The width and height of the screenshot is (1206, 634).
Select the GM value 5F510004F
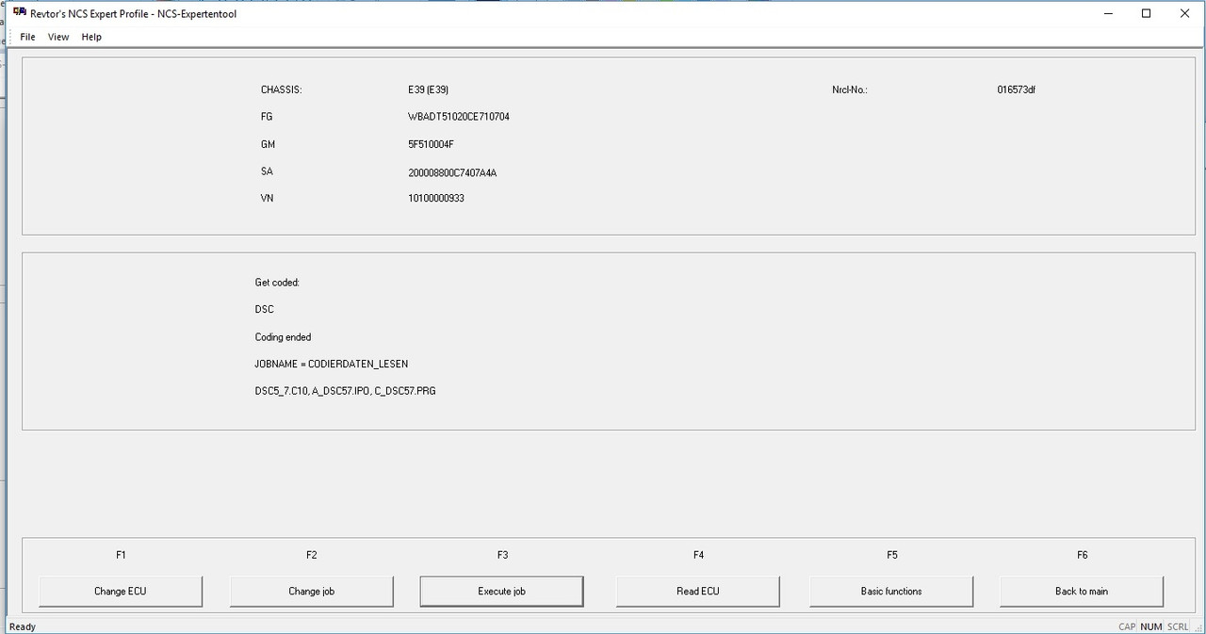pos(432,144)
